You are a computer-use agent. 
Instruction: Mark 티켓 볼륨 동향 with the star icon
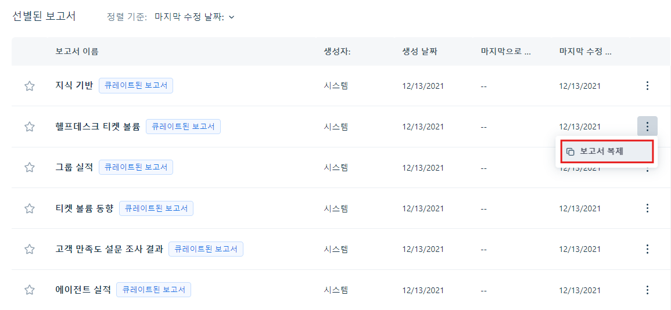tap(29, 208)
